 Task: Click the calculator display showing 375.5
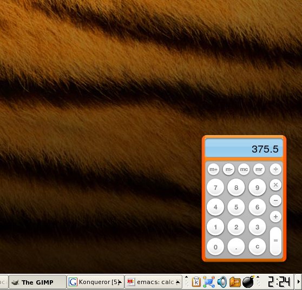244,148
